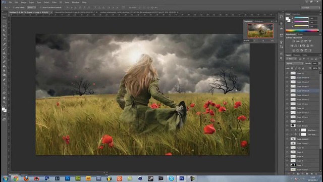
Task: Click the Navigator preview thumbnail
Action: pyautogui.click(x=260, y=31)
